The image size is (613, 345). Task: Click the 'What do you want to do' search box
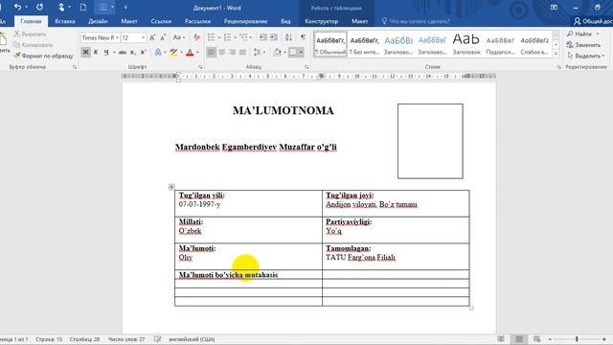point(416,21)
